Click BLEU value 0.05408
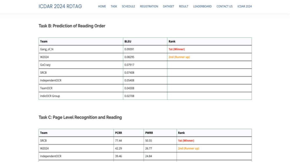This screenshot has height=162, width=290. tap(129, 80)
